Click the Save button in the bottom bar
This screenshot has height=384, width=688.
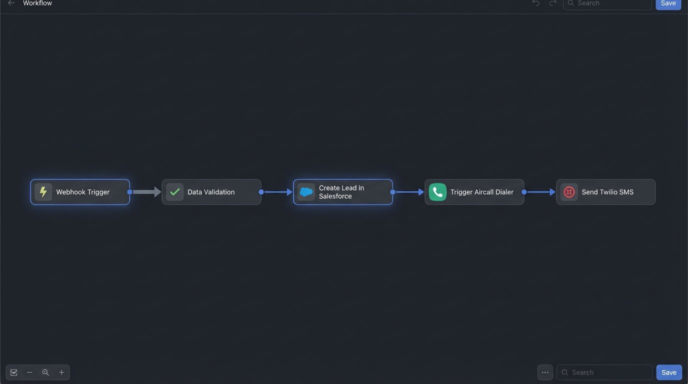coord(669,372)
